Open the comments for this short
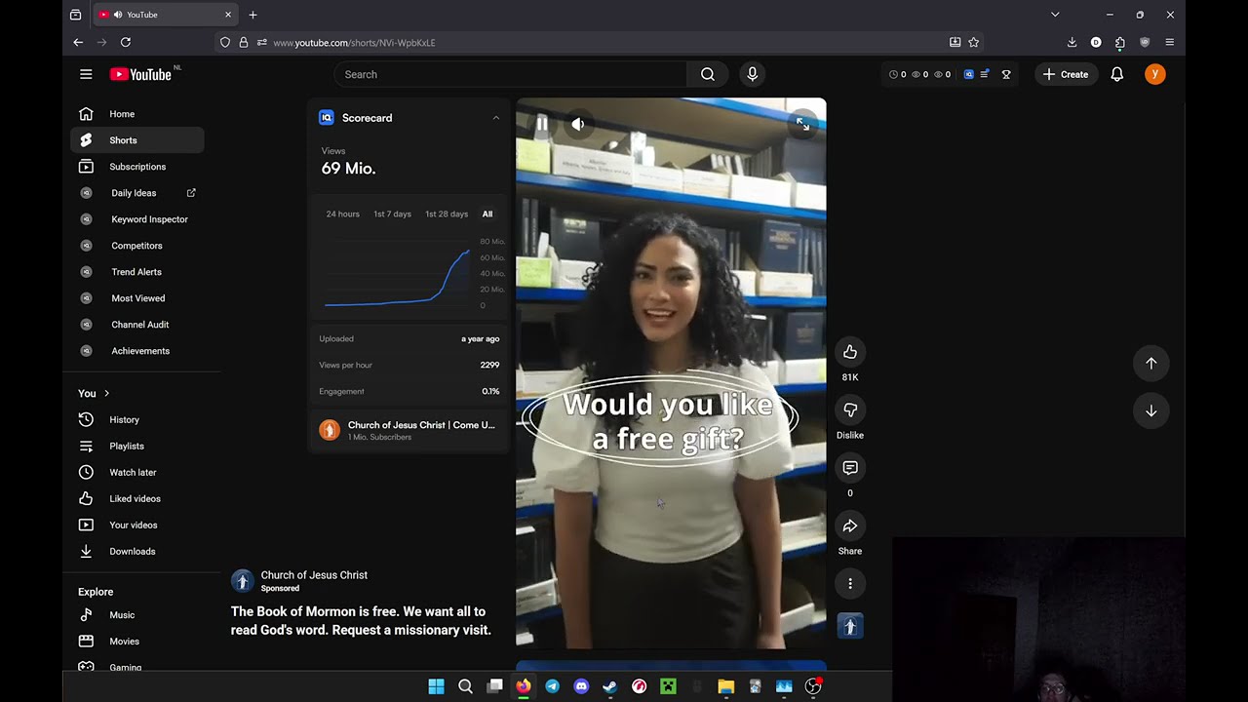The image size is (1248, 702). [x=850, y=468]
